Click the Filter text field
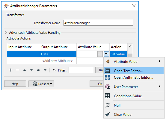The image size is (166, 120). 81,70
